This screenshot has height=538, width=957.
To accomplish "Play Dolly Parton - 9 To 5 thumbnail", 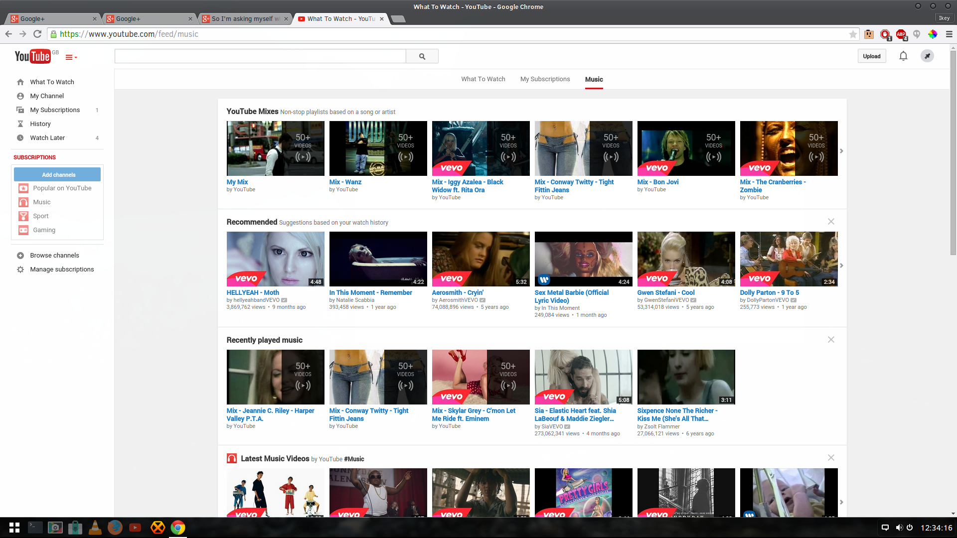I will point(789,259).
